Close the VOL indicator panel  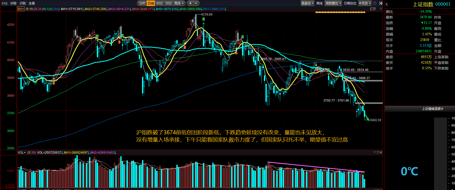click(381, 152)
